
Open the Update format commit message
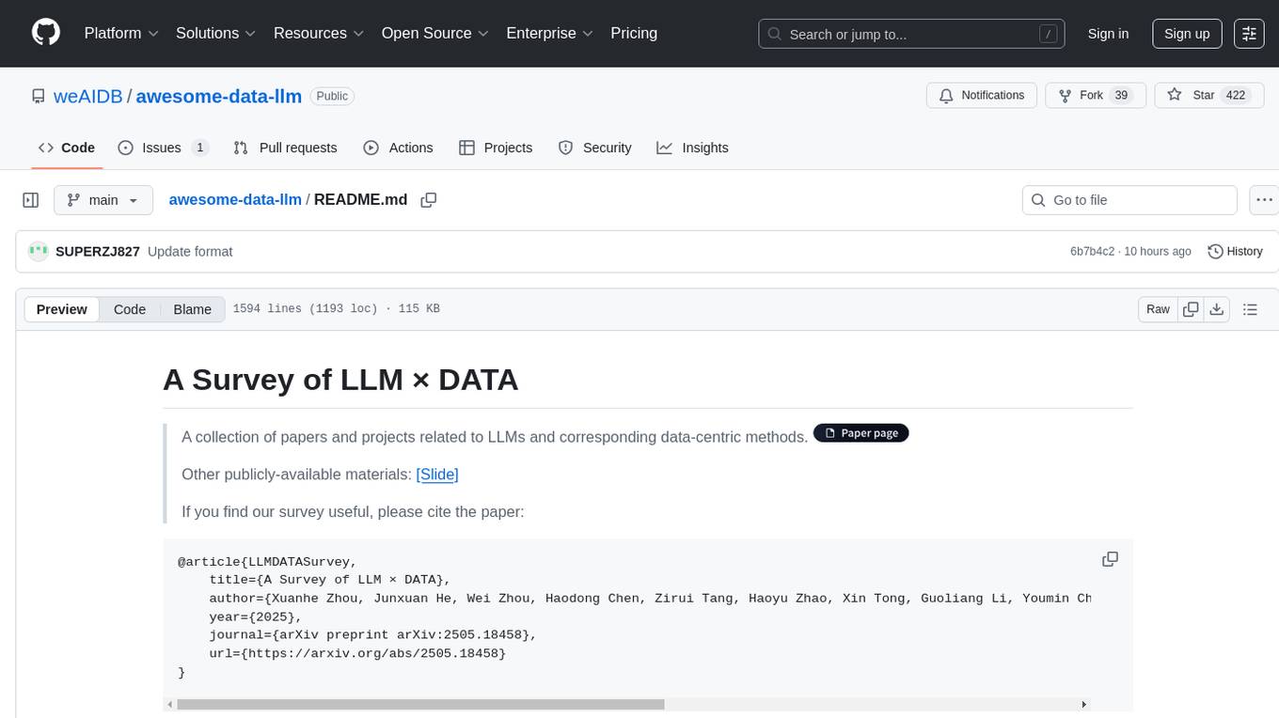(190, 252)
